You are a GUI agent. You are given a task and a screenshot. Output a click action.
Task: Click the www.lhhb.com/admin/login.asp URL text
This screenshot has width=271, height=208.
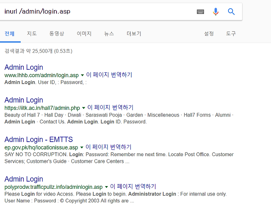(x=41, y=75)
